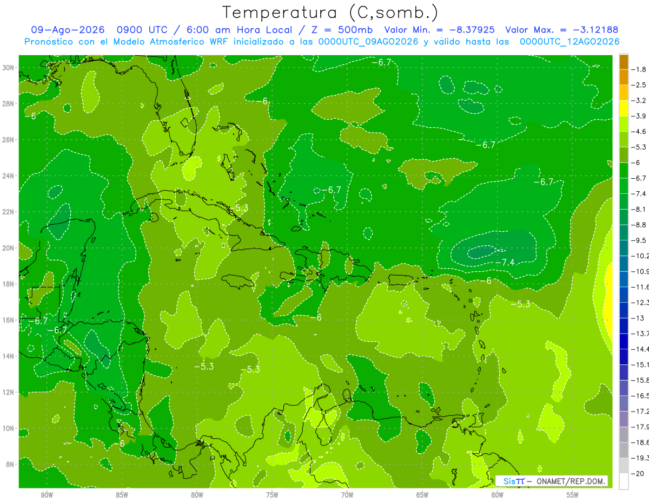Click the -1.8 color scale label
Image resolution: width=649 pixels, height=502 pixels.
(x=640, y=69)
